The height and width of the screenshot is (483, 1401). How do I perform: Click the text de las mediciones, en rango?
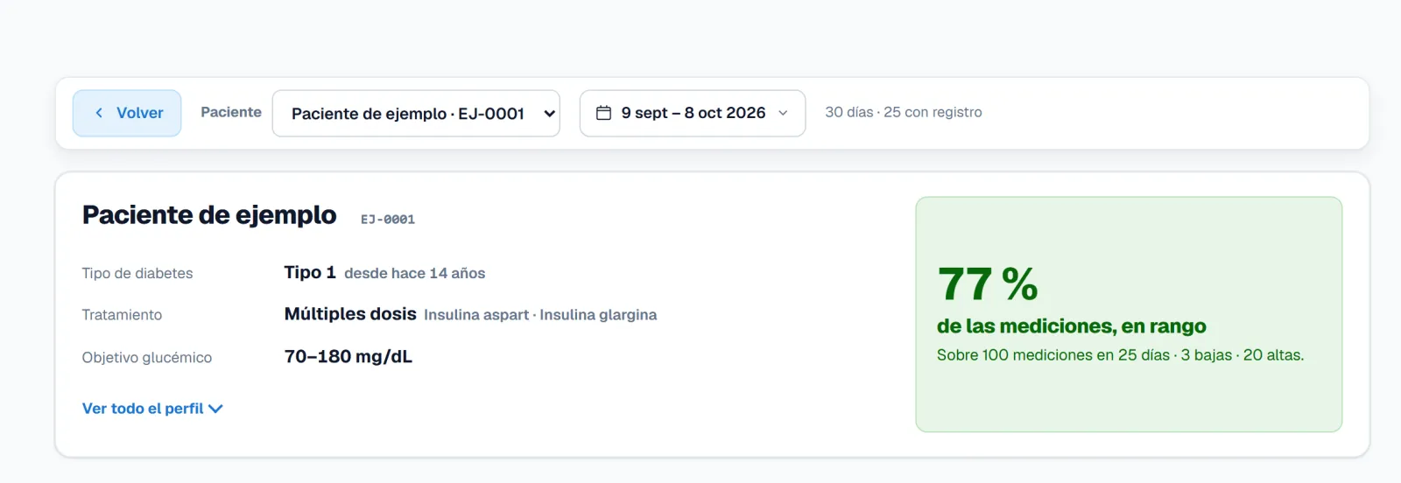pyautogui.click(x=1072, y=326)
